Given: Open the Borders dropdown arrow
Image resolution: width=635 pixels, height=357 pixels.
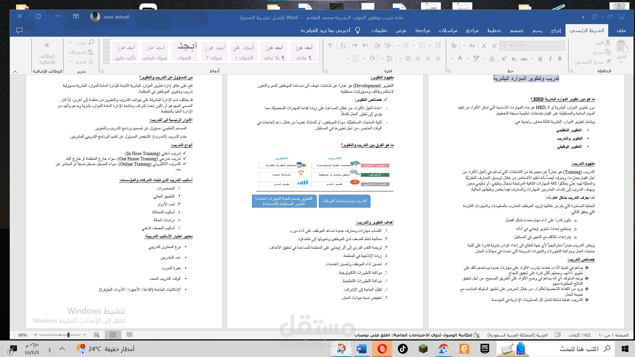Looking at the screenshot, I should click(x=347, y=59).
